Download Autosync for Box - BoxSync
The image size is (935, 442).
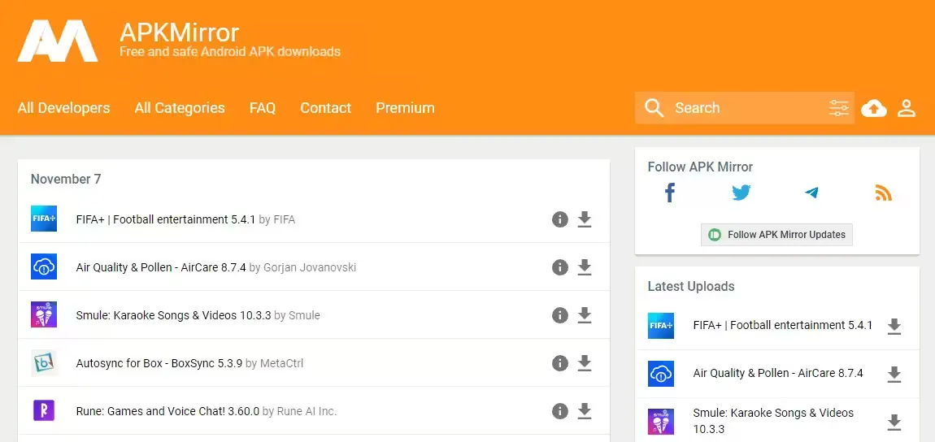(x=584, y=363)
